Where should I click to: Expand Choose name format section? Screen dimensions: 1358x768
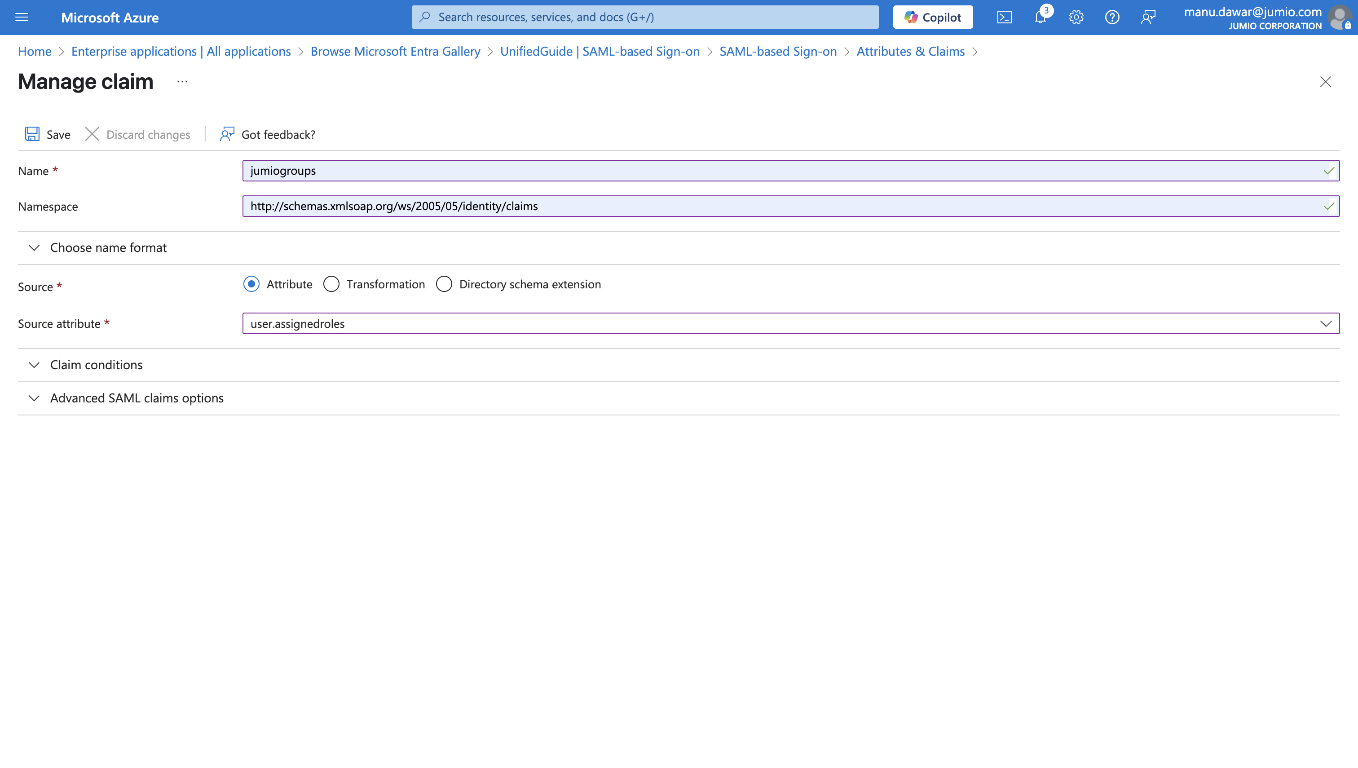108,247
